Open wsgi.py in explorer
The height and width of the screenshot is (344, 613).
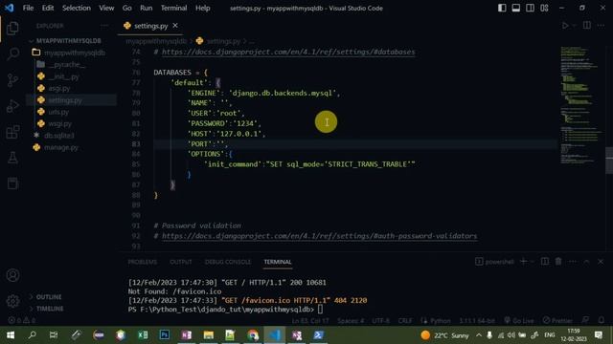click(x=59, y=124)
